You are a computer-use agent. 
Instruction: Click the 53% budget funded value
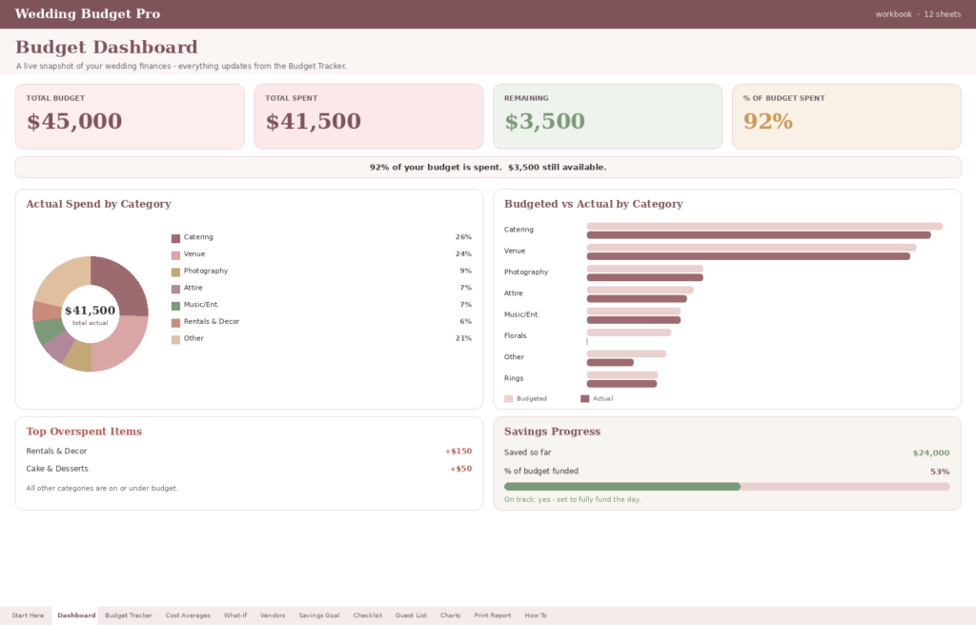point(940,472)
